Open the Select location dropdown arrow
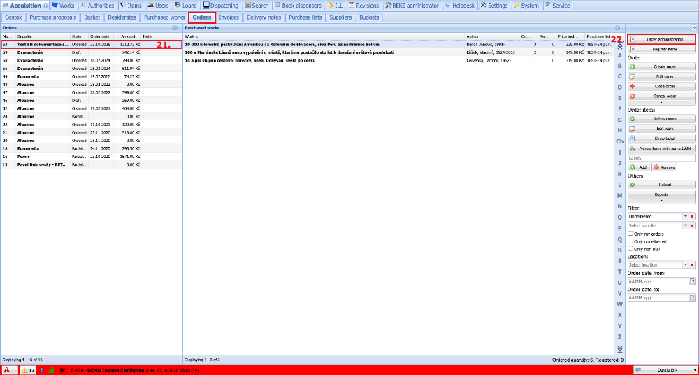Viewport: 699px width, 375px height. [x=686, y=264]
